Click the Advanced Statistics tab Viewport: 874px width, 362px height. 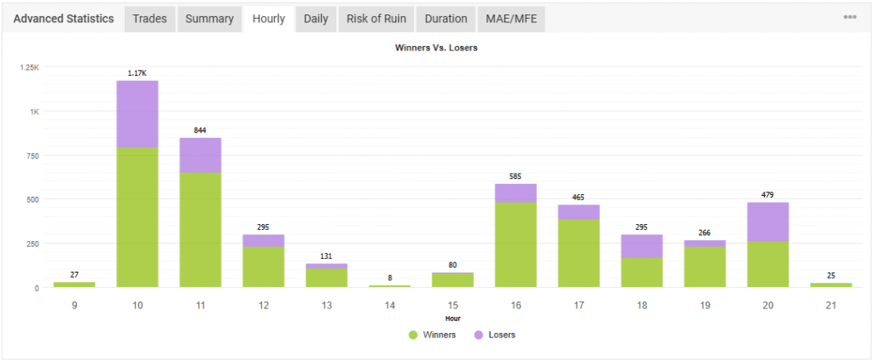click(x=64, y=19)
